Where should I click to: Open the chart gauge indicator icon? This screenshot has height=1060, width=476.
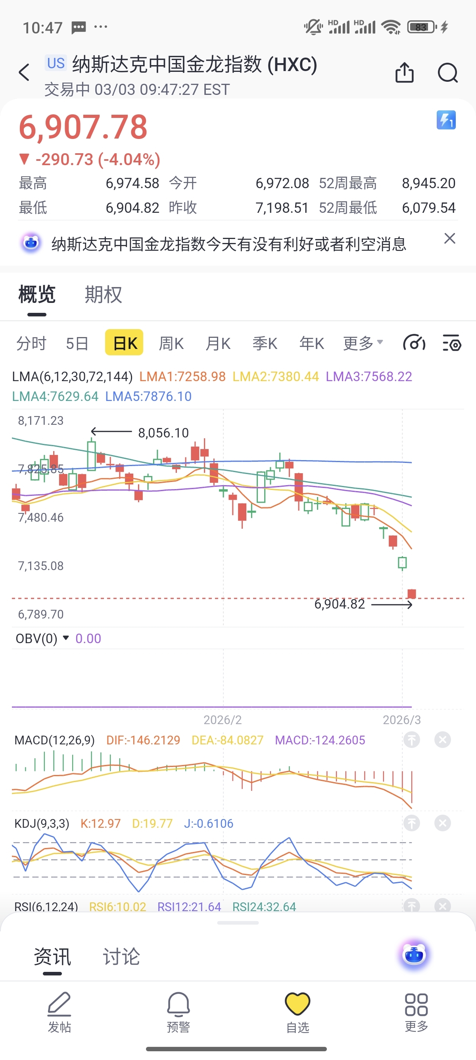point(414,343)
